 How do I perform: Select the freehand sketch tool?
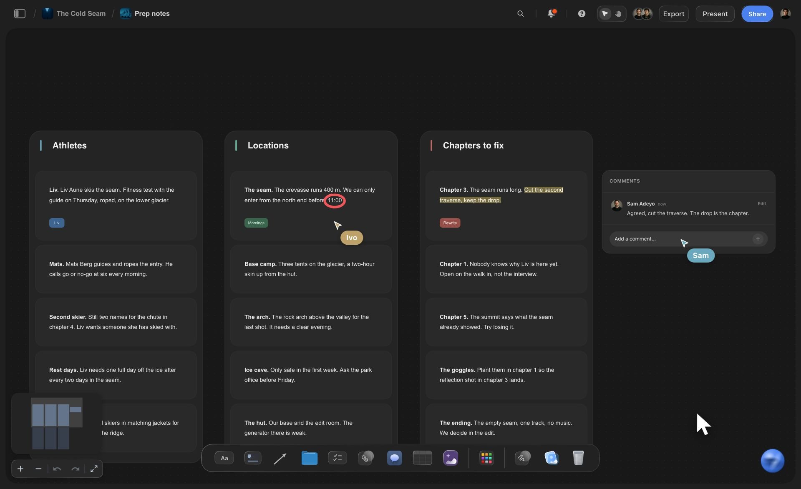pos(522,458)
